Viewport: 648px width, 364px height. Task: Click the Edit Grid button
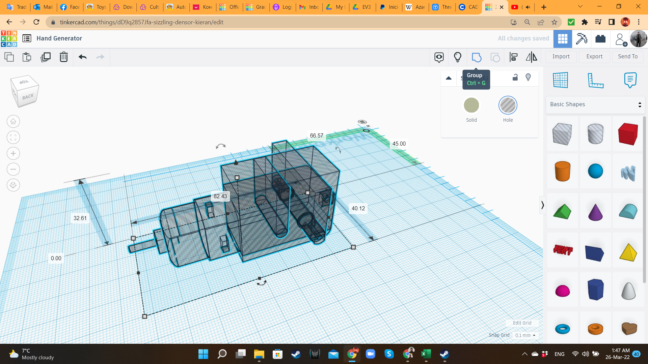522,323
